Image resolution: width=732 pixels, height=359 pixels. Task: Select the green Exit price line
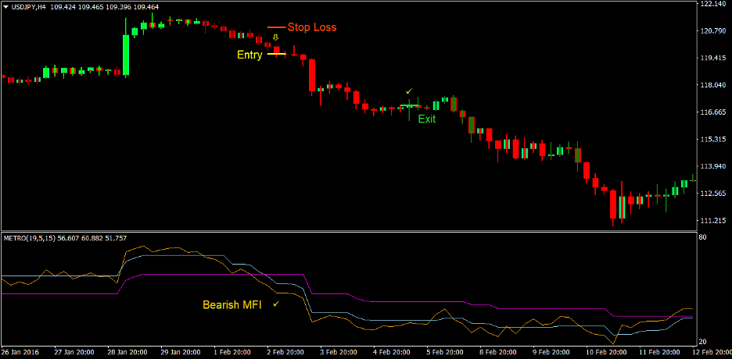pos(410,105)
